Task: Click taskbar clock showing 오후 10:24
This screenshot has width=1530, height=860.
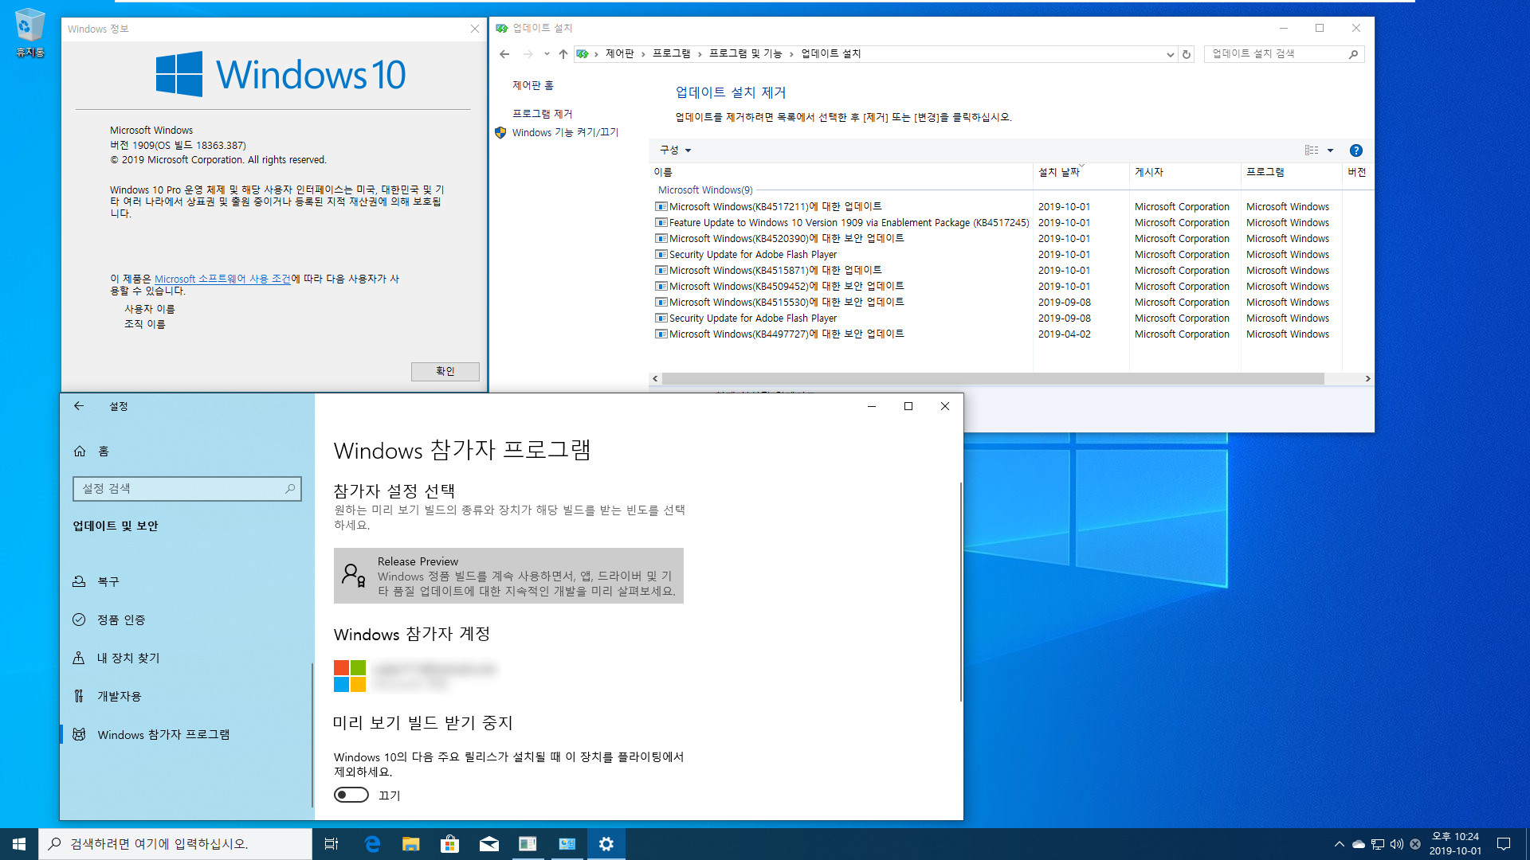Action: pyautogui.click(x=1455, y=844)
